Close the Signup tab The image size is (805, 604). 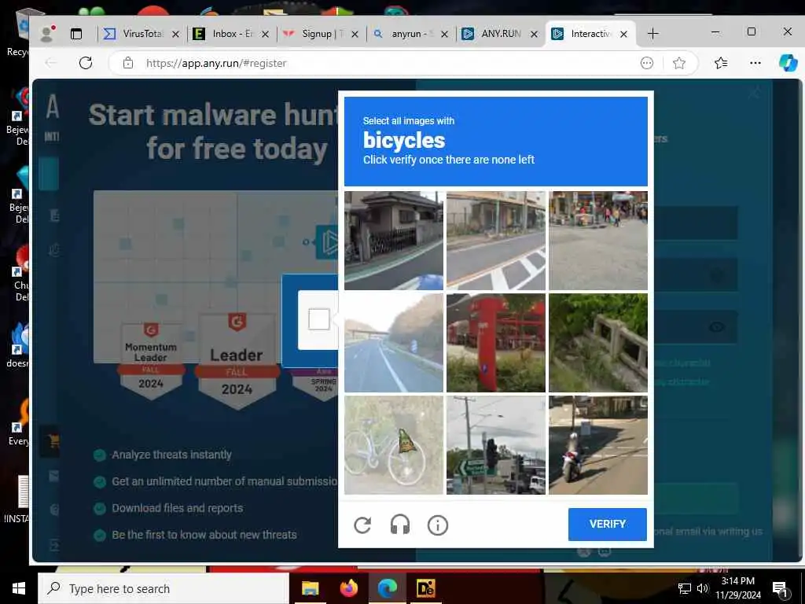(355, 34)
